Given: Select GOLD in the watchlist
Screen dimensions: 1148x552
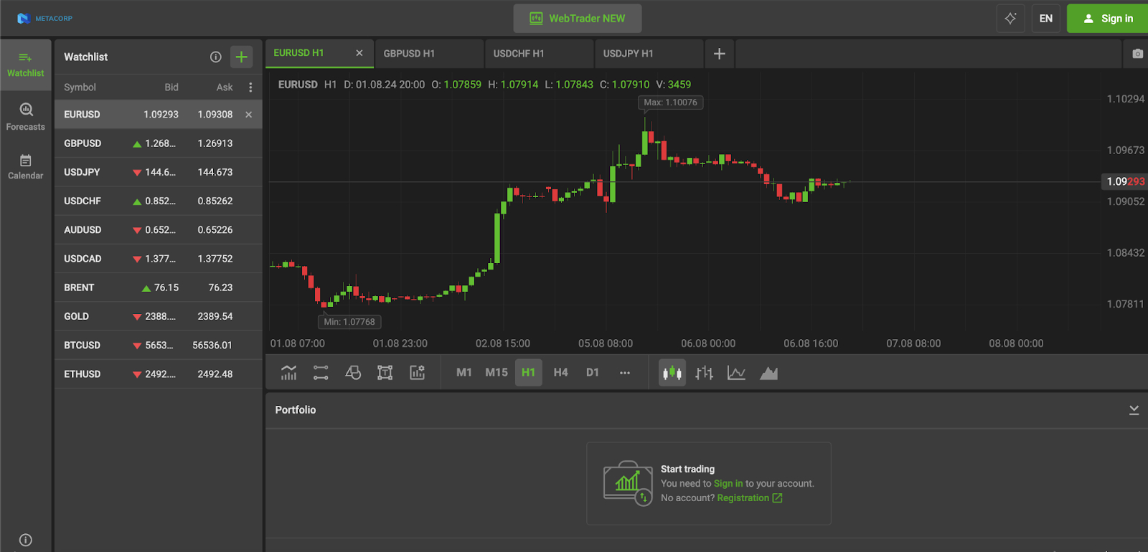Looking at the screenshot, I should 159,316.
